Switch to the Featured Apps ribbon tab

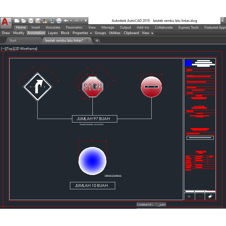pyautogui.click(x=215, y=27)
